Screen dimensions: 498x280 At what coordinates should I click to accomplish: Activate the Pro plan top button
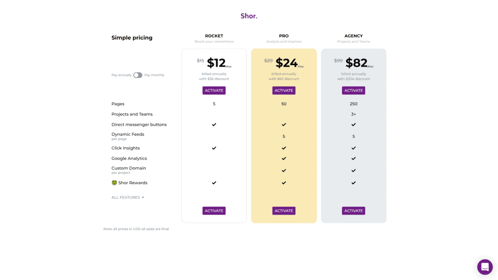coord(284,90)
